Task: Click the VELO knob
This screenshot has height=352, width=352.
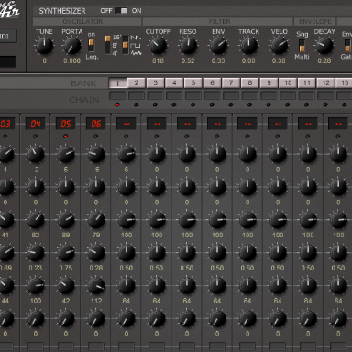Action: coord(279,46)
